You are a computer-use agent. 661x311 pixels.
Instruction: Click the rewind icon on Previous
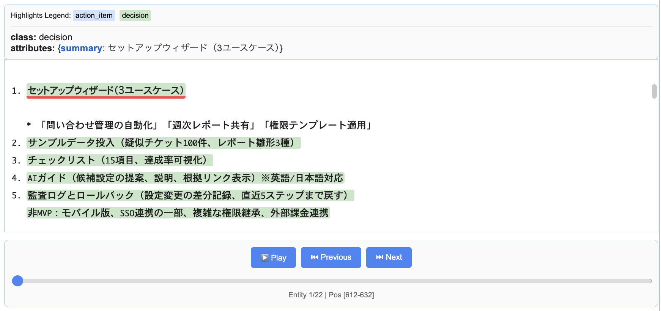[315, 257]
